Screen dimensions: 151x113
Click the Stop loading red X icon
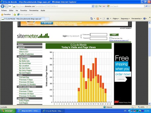click(104, 6)
